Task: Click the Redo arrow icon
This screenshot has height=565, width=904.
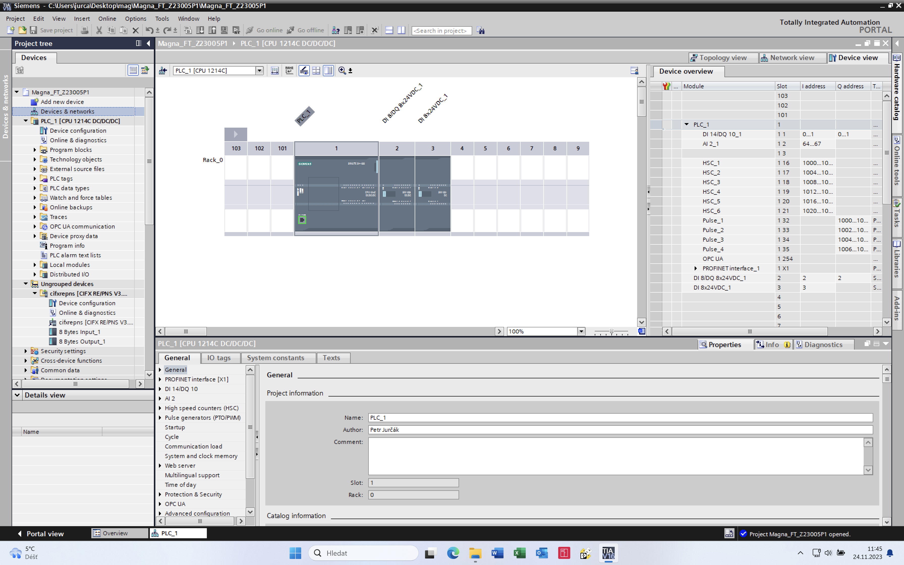Action: click(167, 30)
